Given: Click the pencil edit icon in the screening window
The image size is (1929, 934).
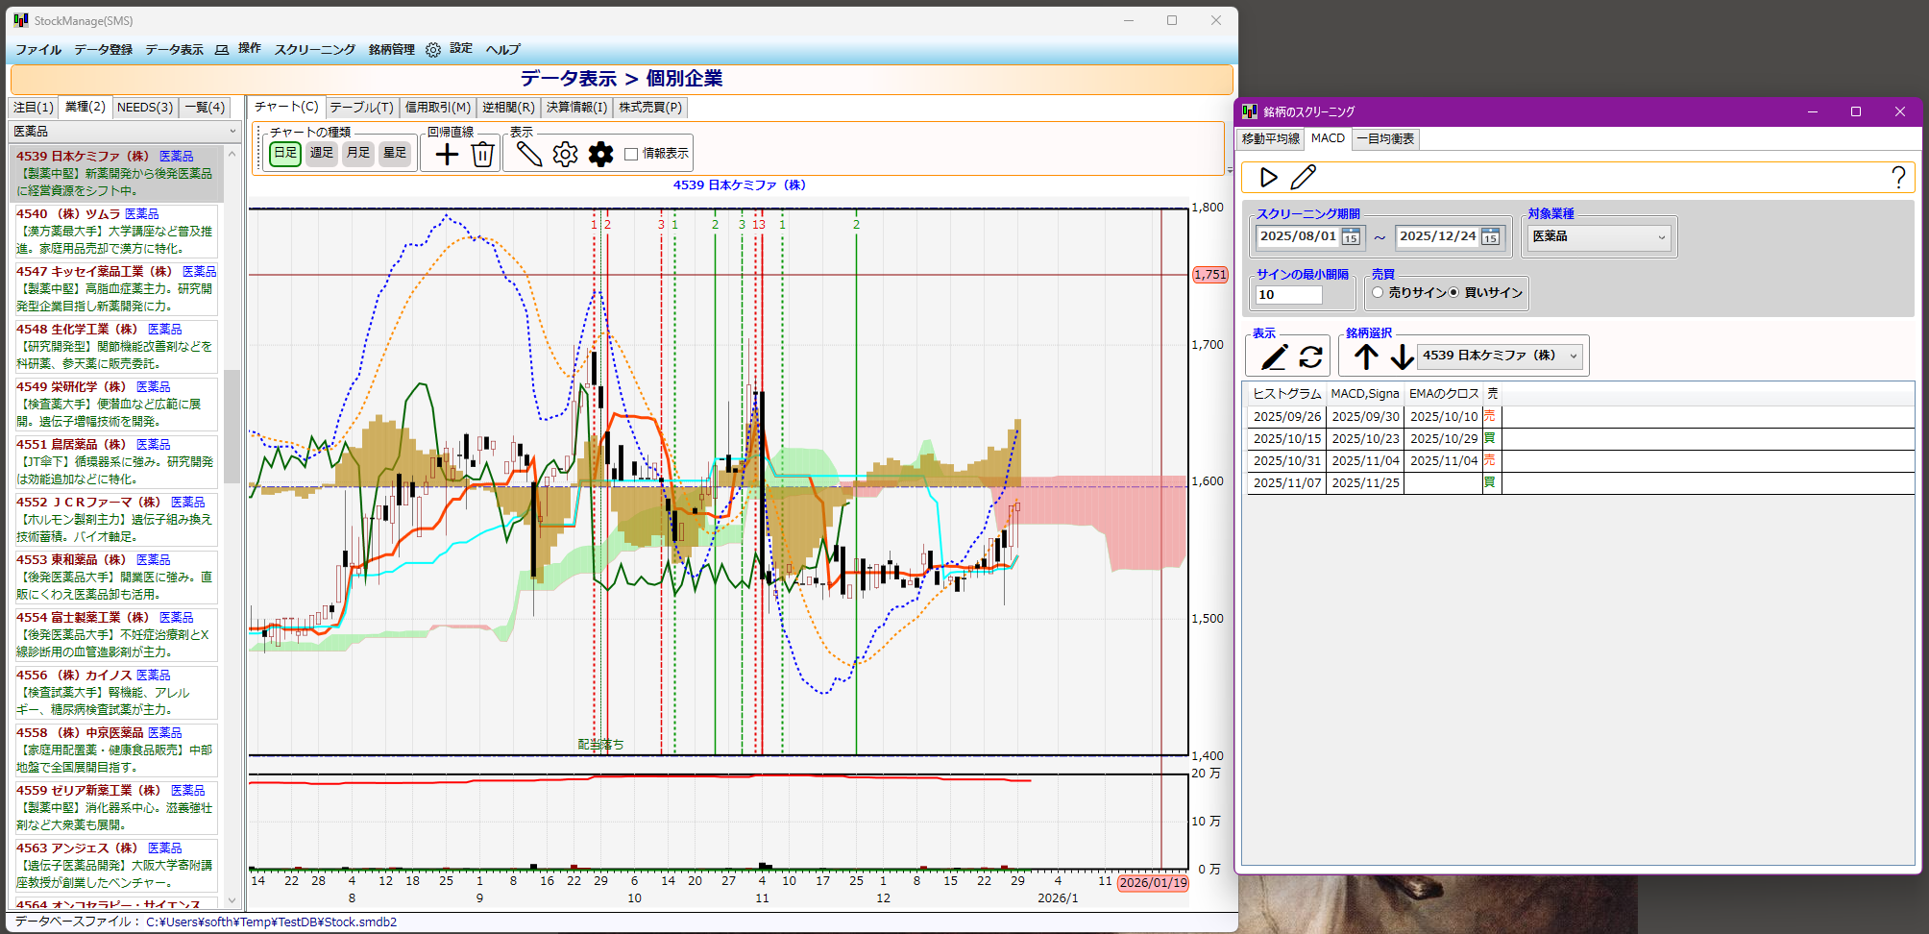Looking at the screenshot, I should click(x=1304, y=177).
